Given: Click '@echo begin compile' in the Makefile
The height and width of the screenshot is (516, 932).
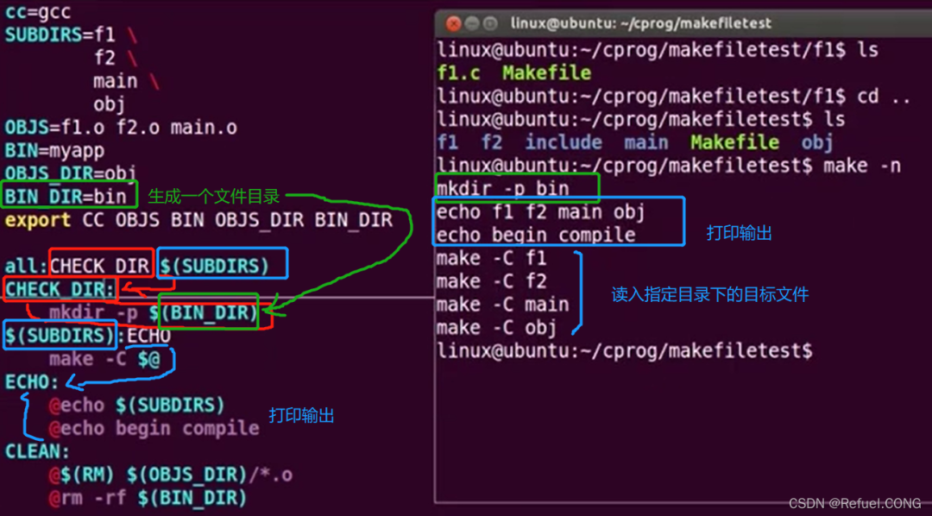Looking at the screenshot, I should point(154,429).
